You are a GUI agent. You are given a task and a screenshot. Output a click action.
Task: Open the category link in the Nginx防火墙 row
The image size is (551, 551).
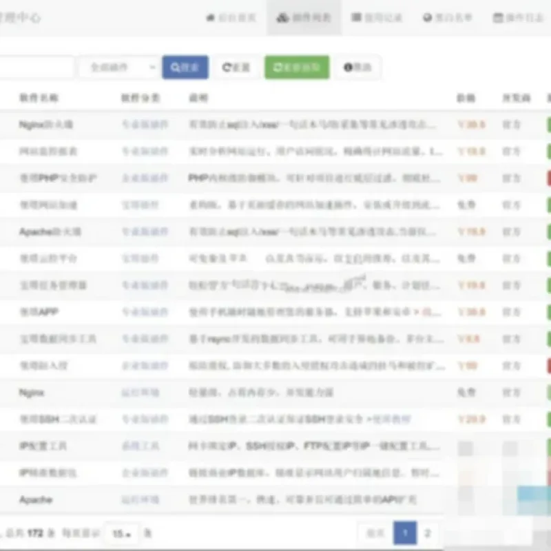point(145,125)
